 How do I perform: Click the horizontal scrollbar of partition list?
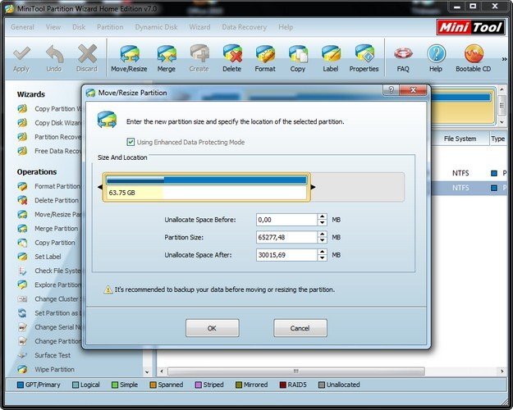(296, 371)
